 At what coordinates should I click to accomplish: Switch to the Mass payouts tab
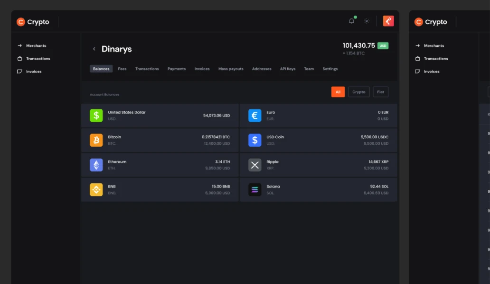231,69
